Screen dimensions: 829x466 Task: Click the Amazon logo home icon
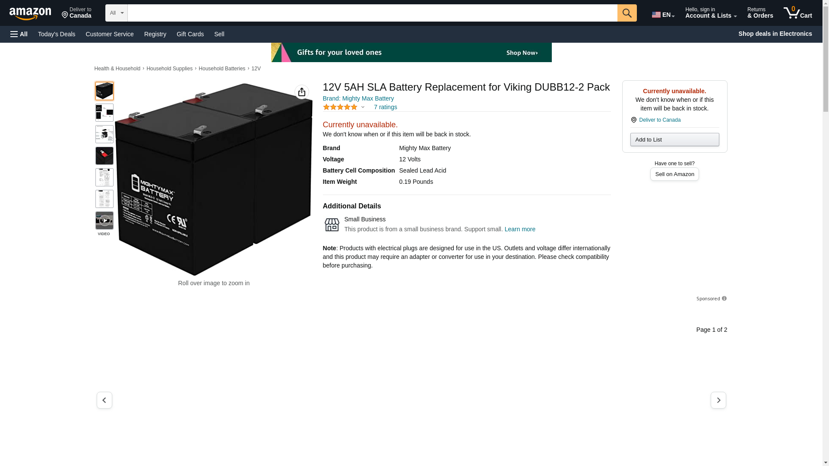click(x=30, y=13)
